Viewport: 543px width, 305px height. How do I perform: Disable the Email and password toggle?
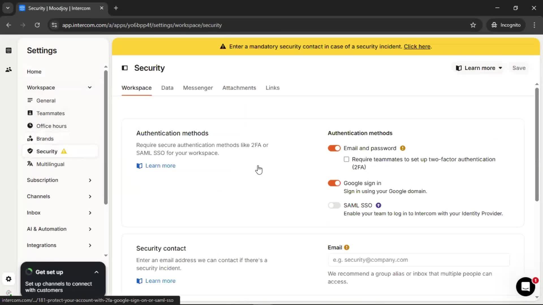click(334, 148)
